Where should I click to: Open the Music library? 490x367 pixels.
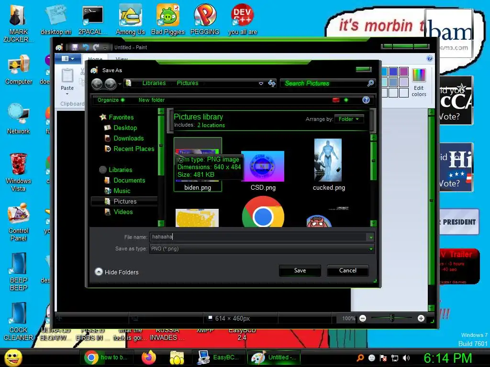coord(122,191)
